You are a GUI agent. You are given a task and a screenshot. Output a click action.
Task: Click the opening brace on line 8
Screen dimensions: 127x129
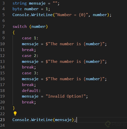[14, 32]
